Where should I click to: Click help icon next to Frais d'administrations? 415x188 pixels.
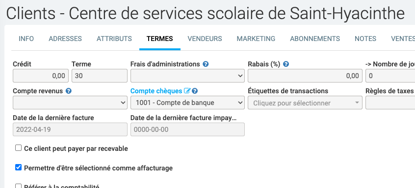(206, 64)
